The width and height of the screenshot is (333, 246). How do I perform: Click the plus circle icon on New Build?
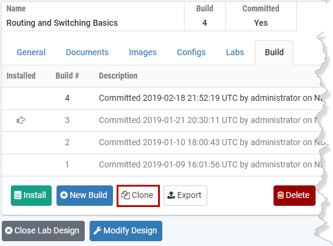click(x=64, y=195)
